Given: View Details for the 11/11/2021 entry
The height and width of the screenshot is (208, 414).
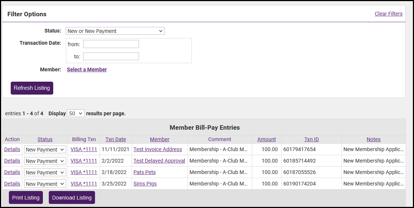Looking at the screenshot, I should tap(12, 149).
